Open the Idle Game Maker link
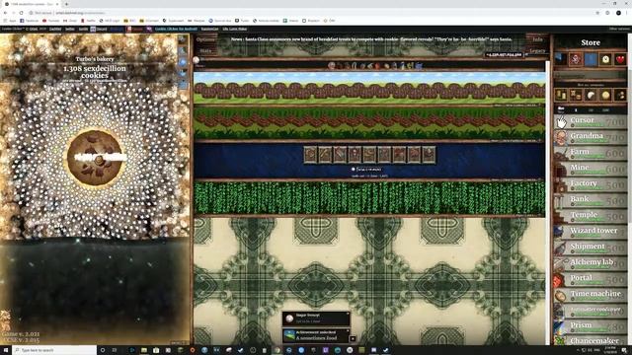Image resolution: width=632 pixels, height=355 pixels. 235,29
